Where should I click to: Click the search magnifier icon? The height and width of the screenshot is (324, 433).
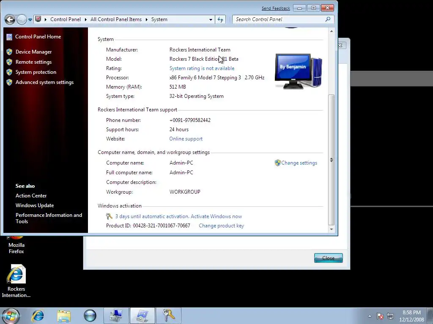[x=328, y=19]
